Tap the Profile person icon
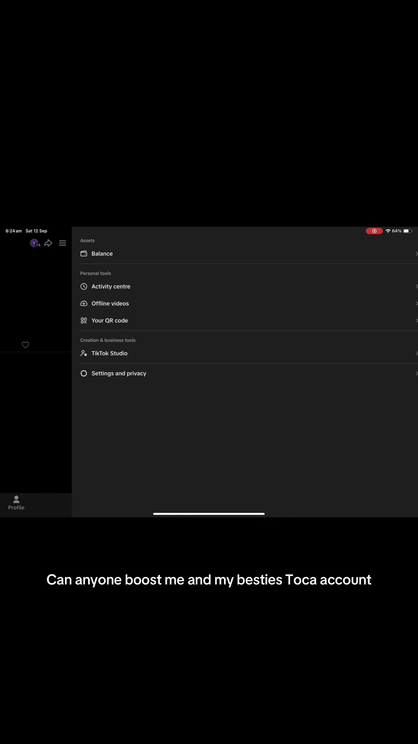 click(x=16, y=499)
